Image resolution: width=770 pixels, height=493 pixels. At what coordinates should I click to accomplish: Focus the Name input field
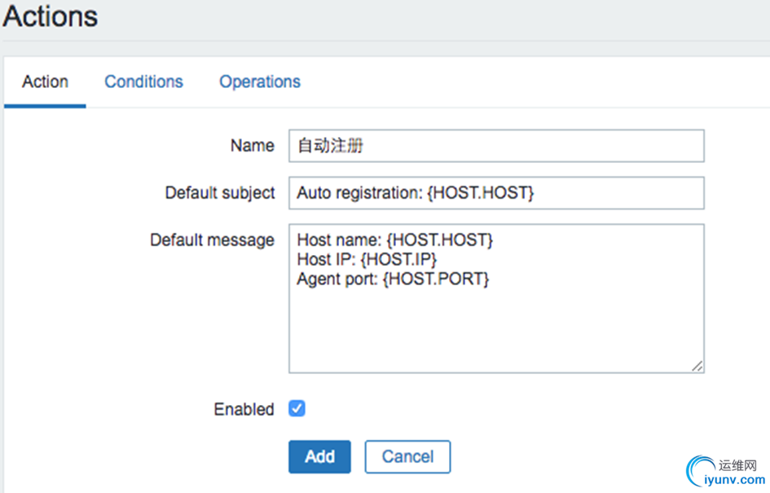pyautogui.click(x=495, y=146)
